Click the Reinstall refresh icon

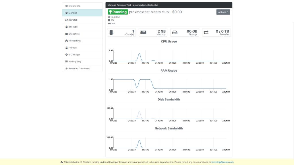67,20
